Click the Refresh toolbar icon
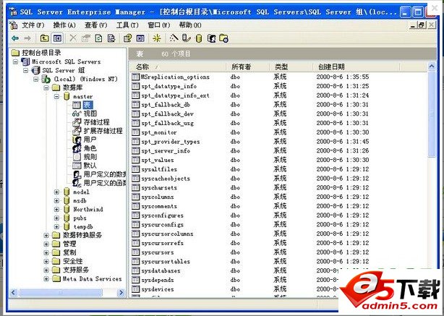Viewport: 444px width, 316px height. pyautogui.click(x=98, y=38)
